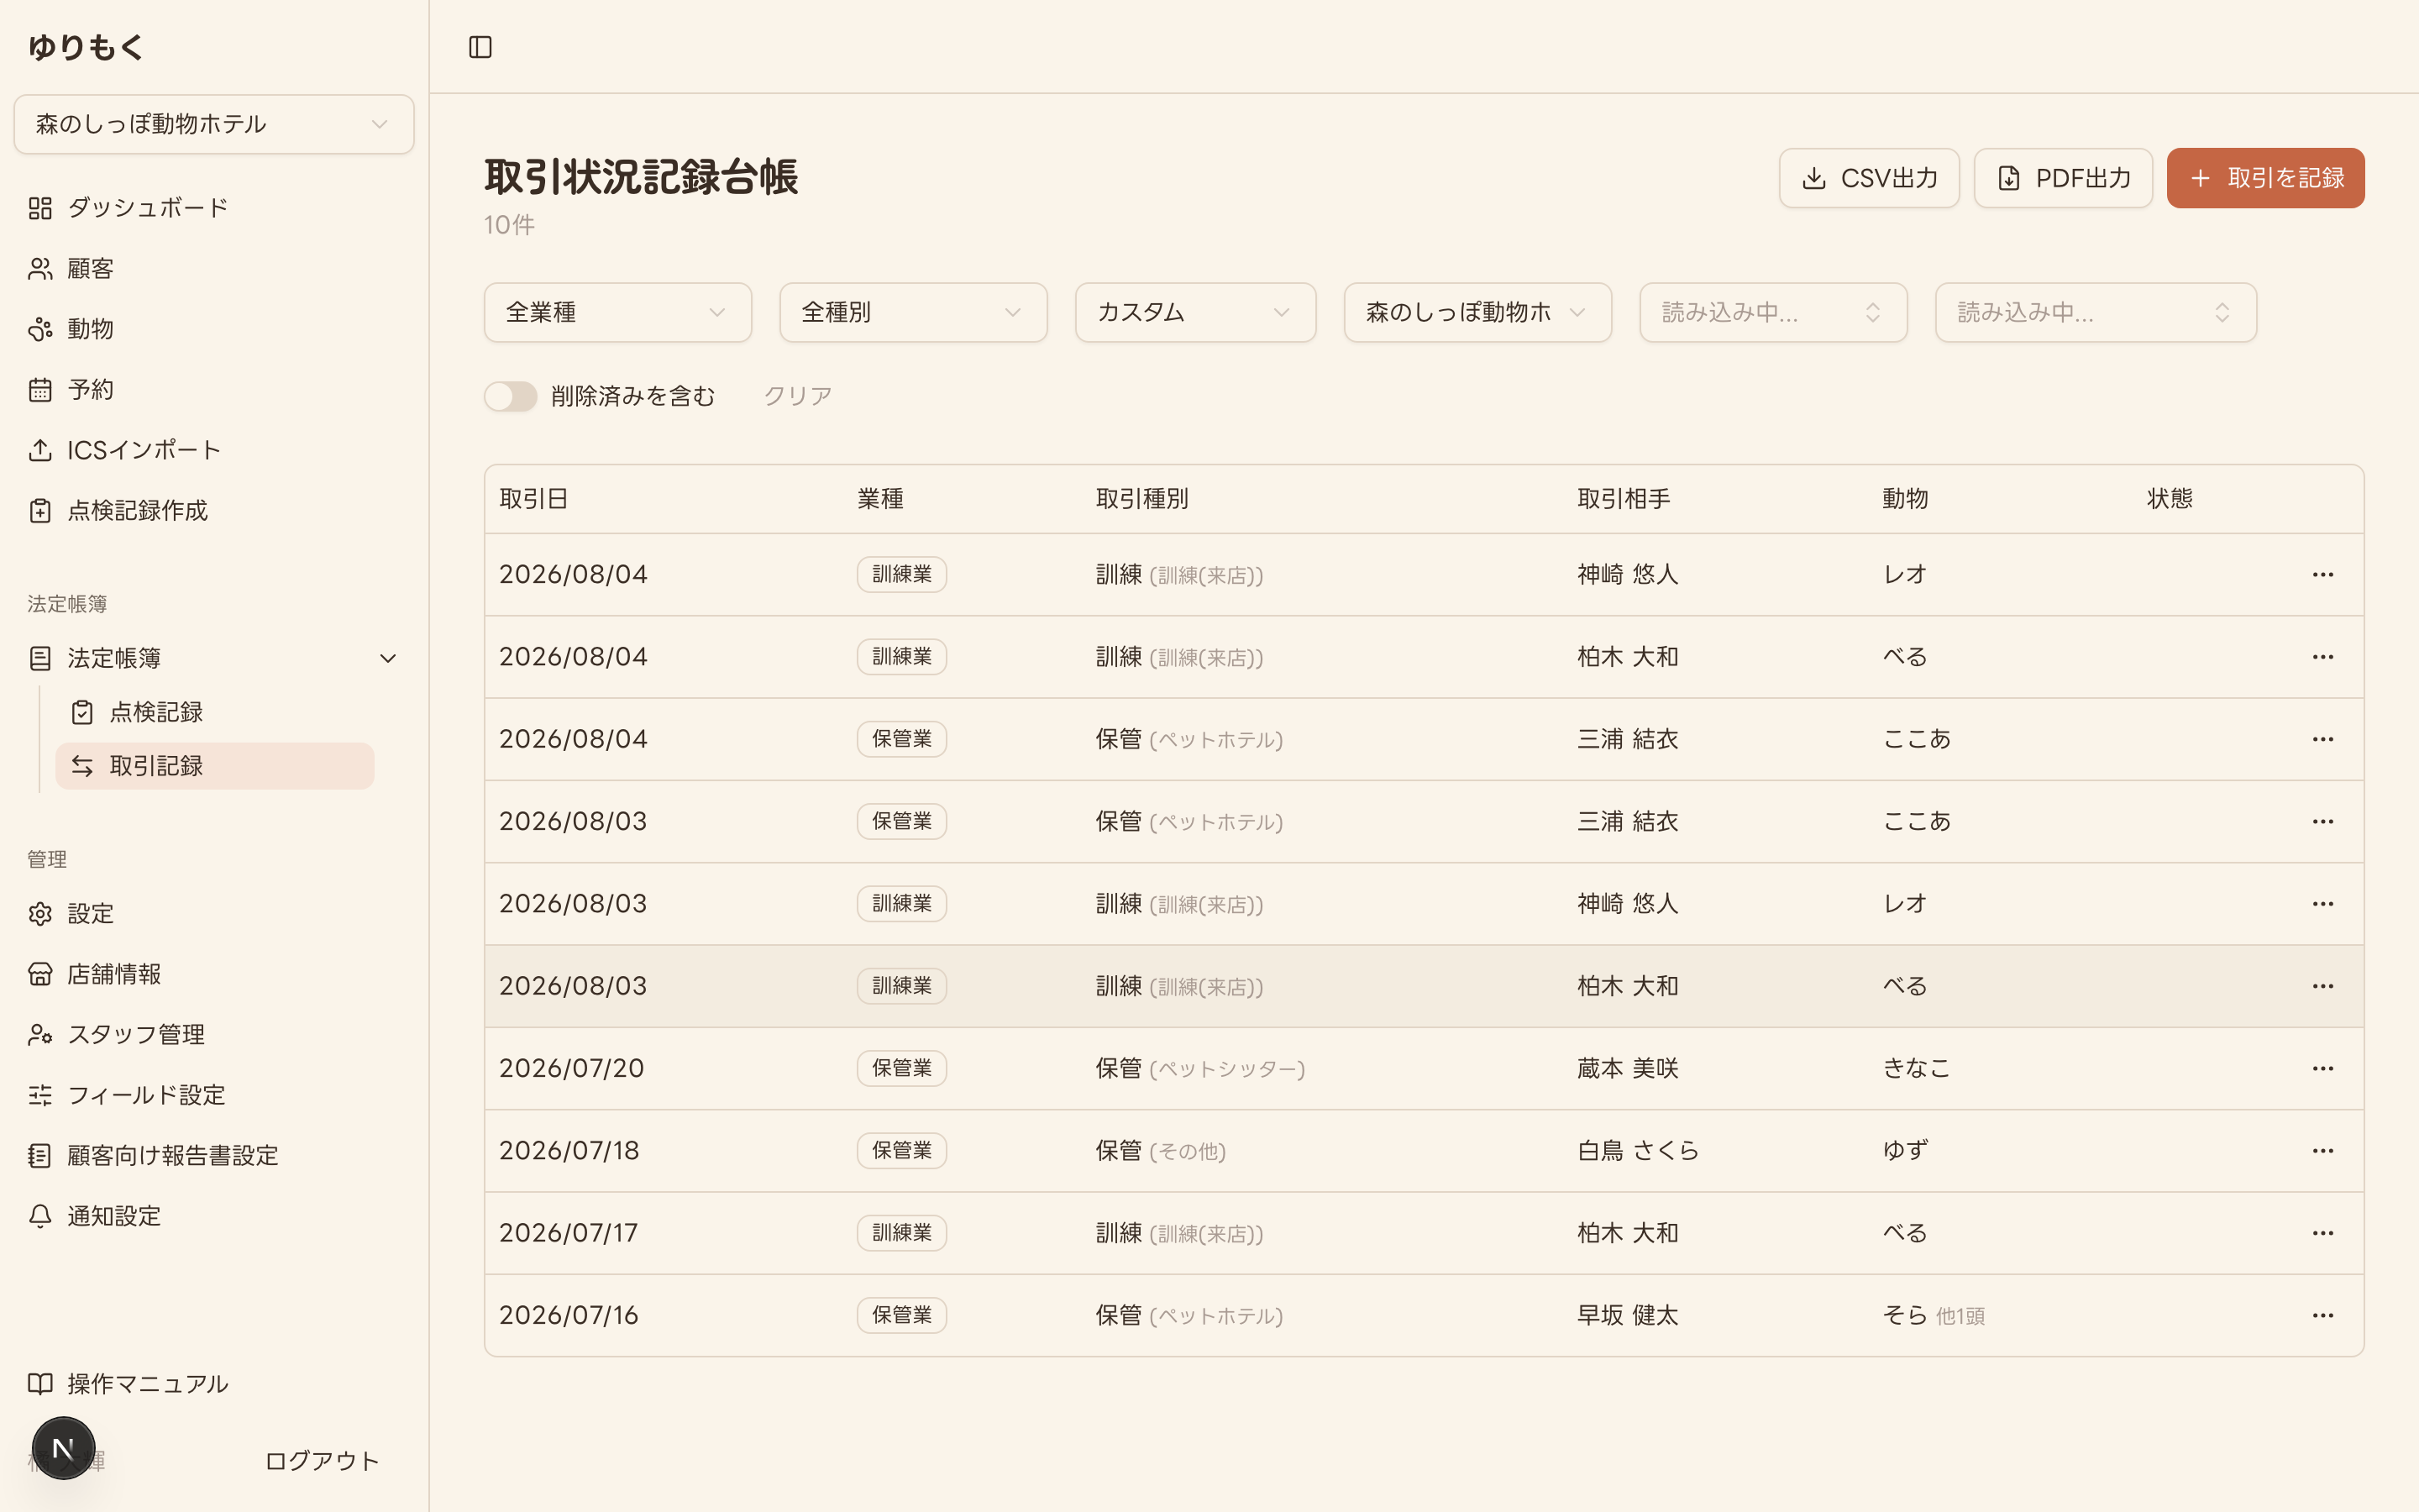Click the 点検記録作成 clipboard icon
This screenshot has width=2419, height=1512.
point(40,511)
